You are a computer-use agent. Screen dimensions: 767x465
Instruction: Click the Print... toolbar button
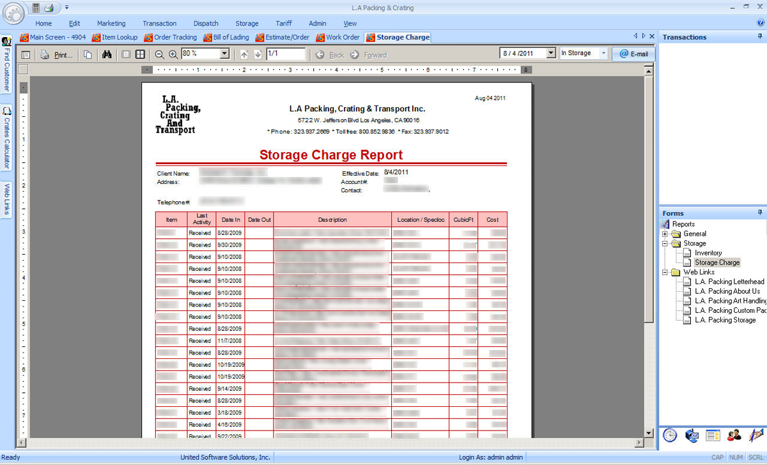58,54
